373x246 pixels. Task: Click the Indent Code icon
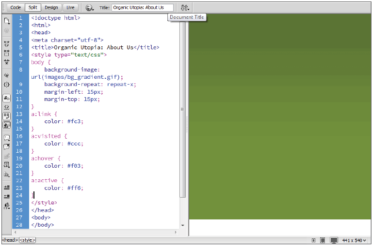coord(7,187)
